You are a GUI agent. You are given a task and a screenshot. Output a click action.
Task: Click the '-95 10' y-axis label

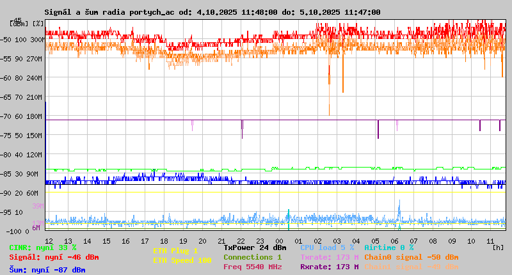(x=12, y=213)
